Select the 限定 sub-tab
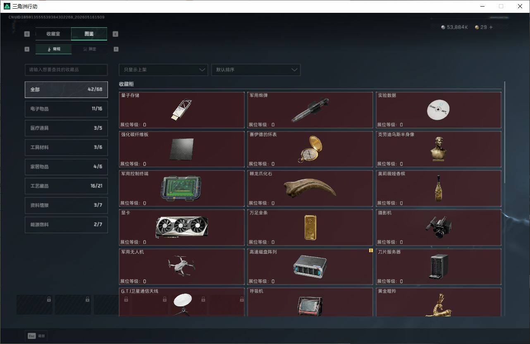Screen dimensions: 530x344 pos(90,49)
